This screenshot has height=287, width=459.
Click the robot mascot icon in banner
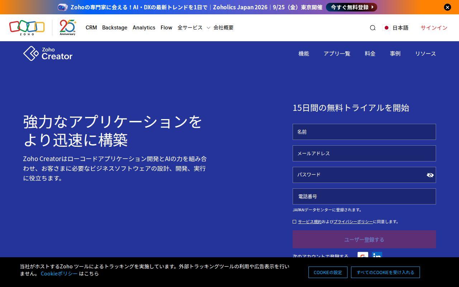tap(62, 7)
